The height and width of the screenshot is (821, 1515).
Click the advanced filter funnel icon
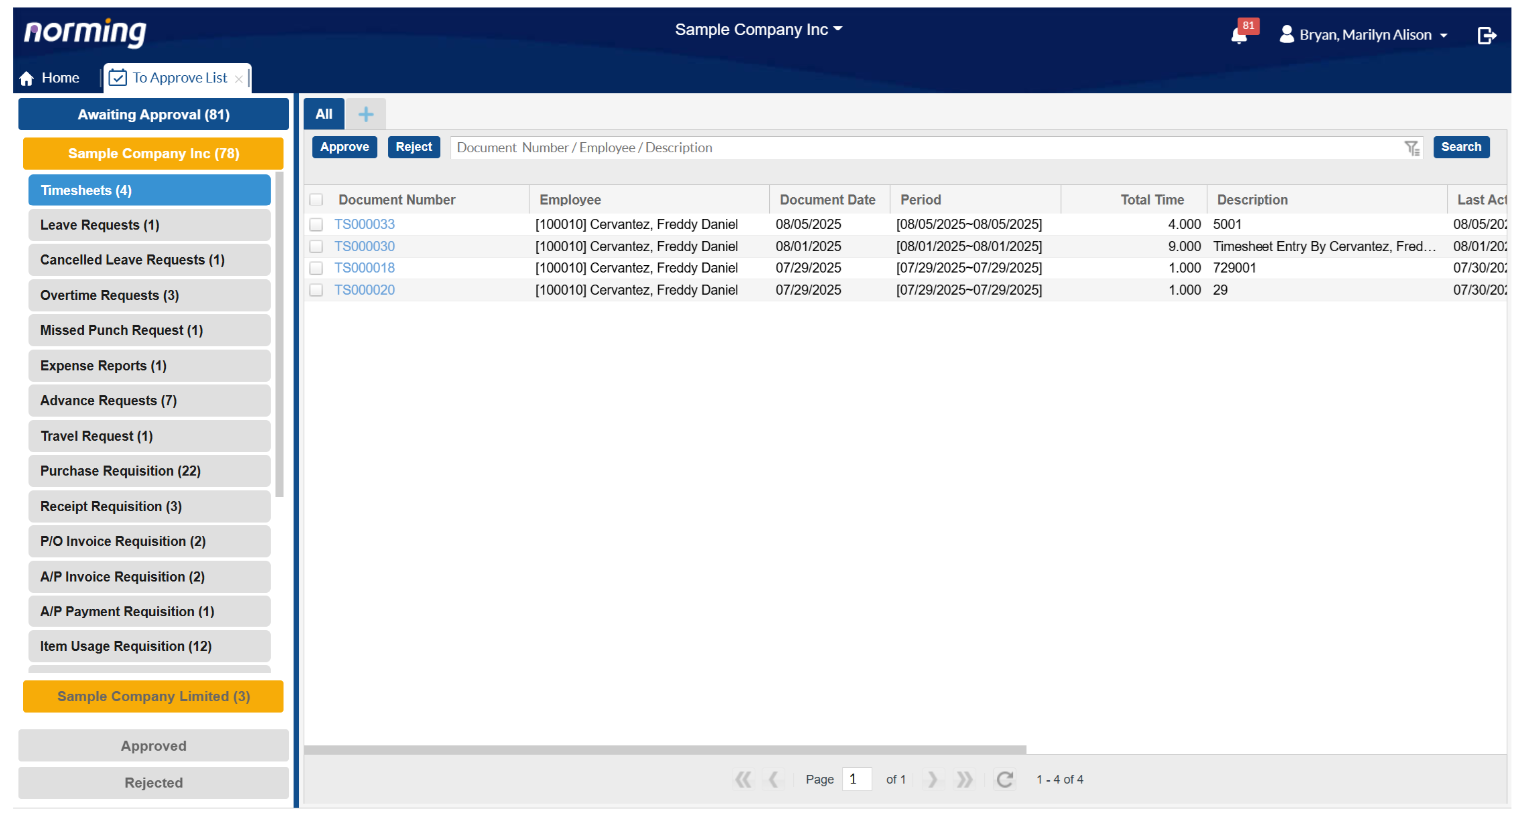click(x=1411, y=148)
